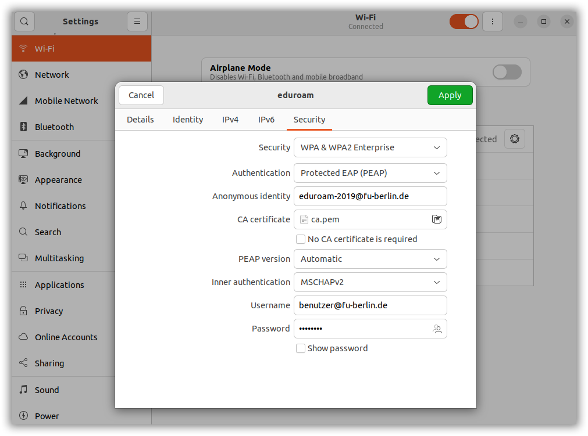Screen dimensions: 588x436
Task: Browse for CA certificate file icon
Action: 436,219
